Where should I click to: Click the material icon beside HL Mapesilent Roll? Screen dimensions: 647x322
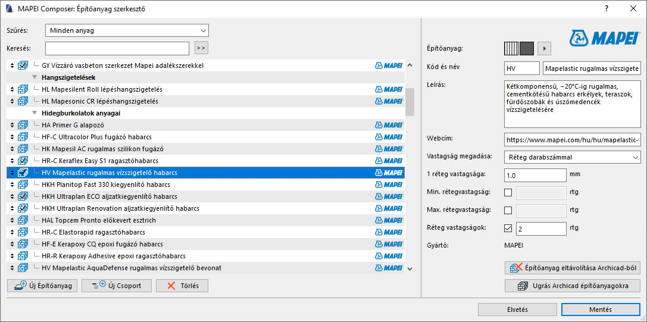23,89
